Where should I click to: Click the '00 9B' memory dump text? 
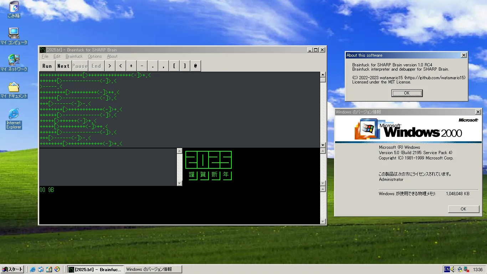tap(47, 190)
